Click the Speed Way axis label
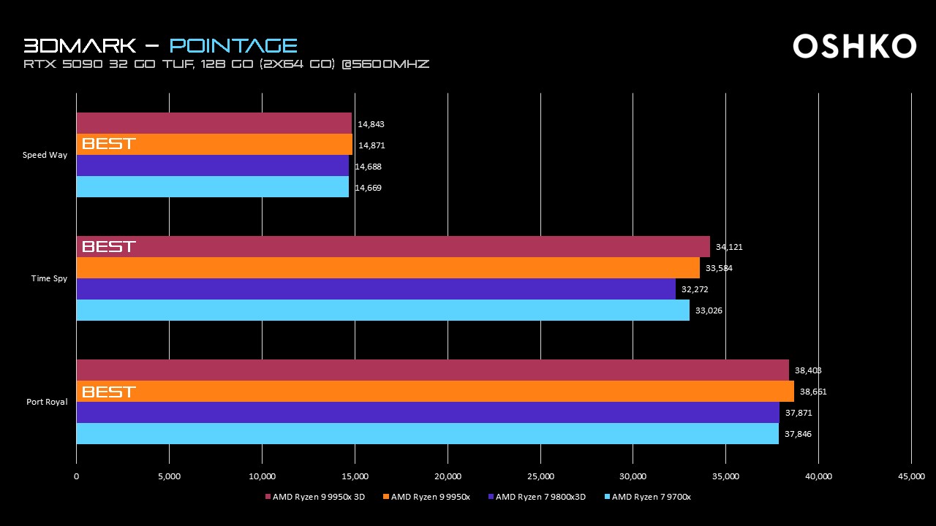936x526 pixels. 45,155
